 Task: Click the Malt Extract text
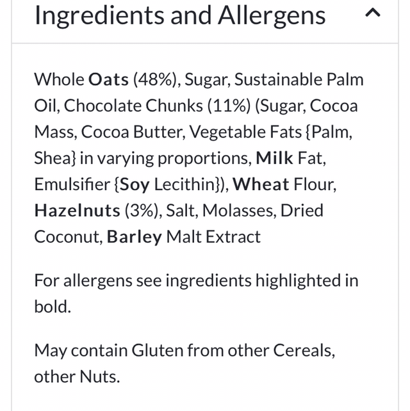213,237
